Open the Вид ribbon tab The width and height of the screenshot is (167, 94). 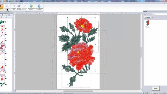(20, 3)
